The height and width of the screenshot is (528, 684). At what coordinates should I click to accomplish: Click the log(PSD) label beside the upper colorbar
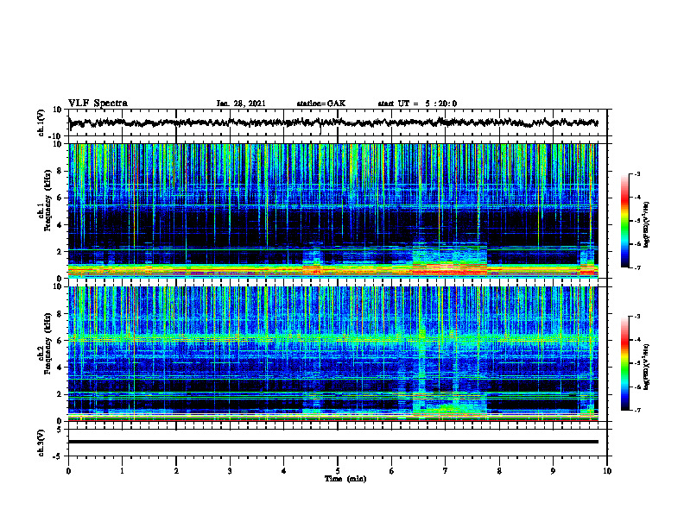coord(647,224)
